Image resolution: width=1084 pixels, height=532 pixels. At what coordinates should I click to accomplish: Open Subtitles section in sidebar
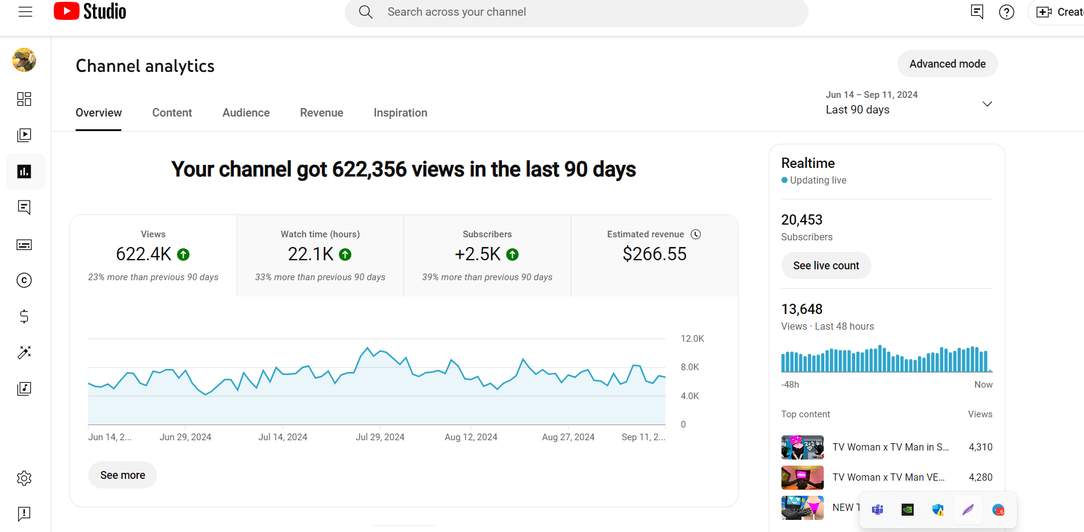pos(24,245)
